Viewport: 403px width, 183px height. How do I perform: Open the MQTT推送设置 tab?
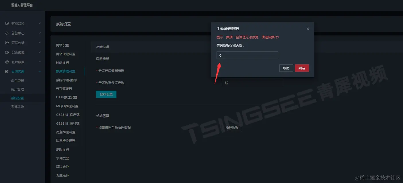pos(67,106)
